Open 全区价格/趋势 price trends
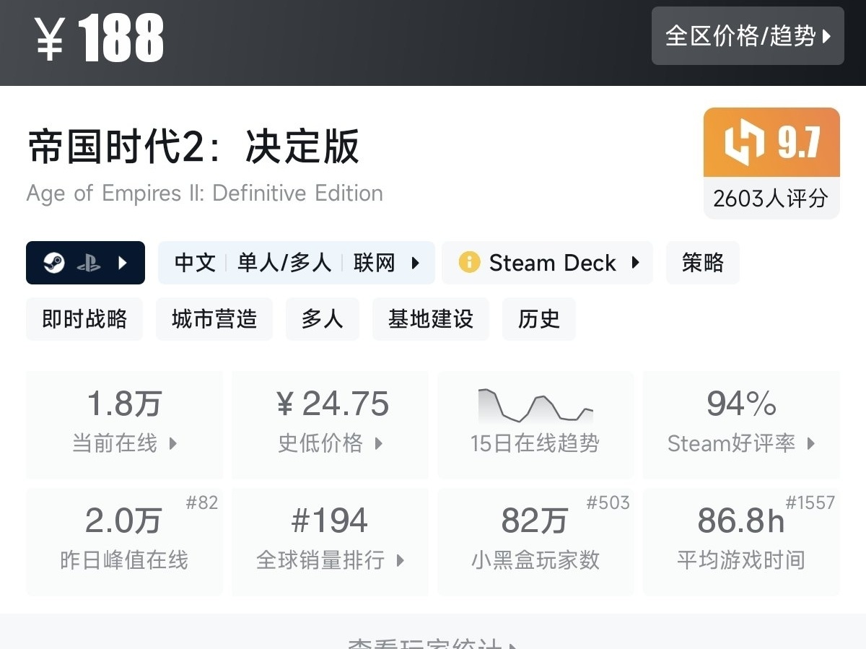866x649 pixels. (748, 36)
